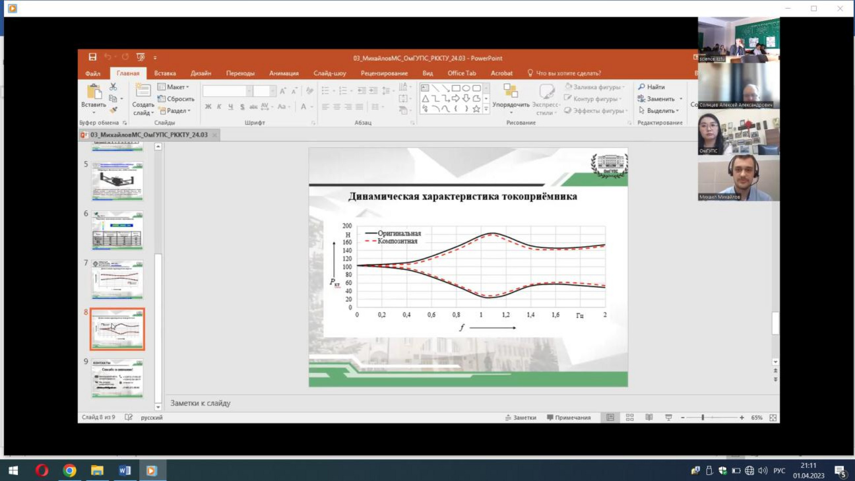Pick the star shape from shapes gallery

[x=476, y=109]
